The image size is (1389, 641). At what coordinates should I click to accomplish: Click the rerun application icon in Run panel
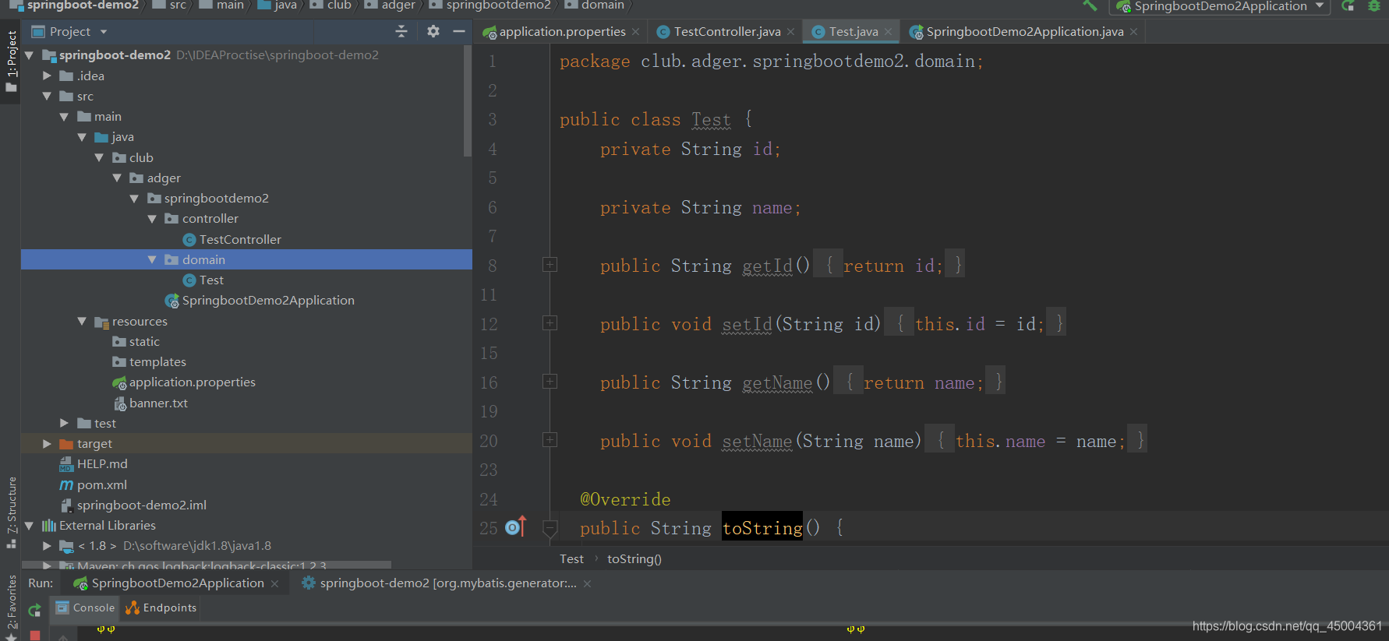tap(34, 611)
